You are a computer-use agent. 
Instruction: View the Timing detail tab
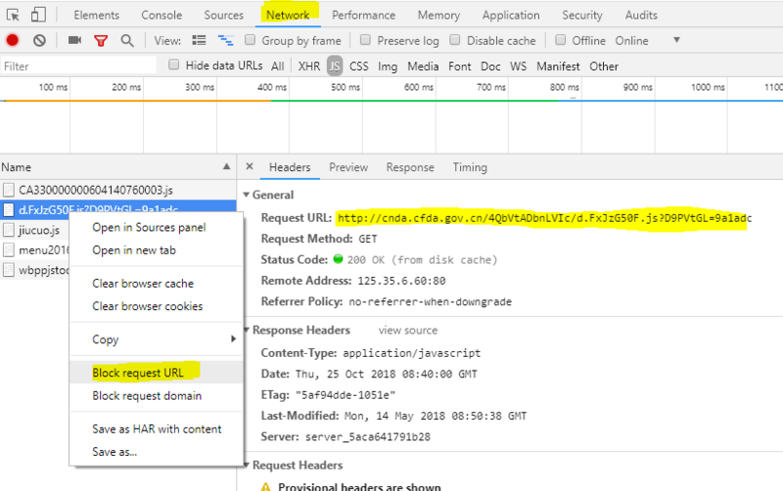470,167
